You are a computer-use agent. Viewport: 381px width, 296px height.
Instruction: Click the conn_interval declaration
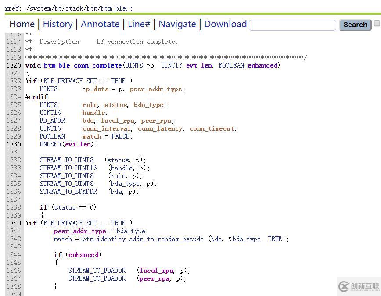tap(106, 128)
